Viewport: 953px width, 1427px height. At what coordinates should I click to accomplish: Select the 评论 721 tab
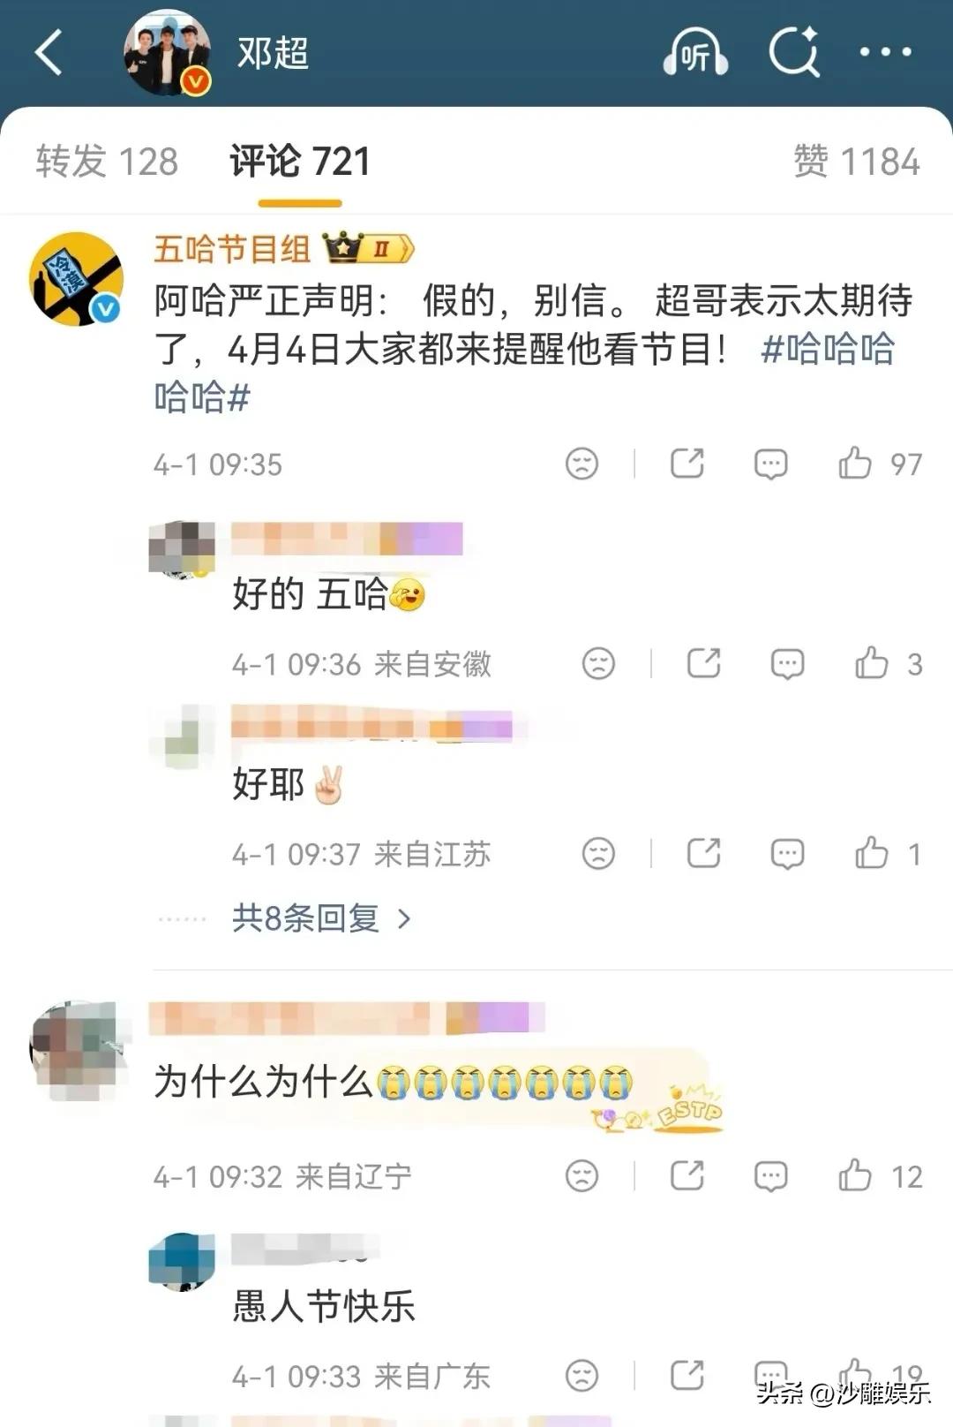point(300,162)
